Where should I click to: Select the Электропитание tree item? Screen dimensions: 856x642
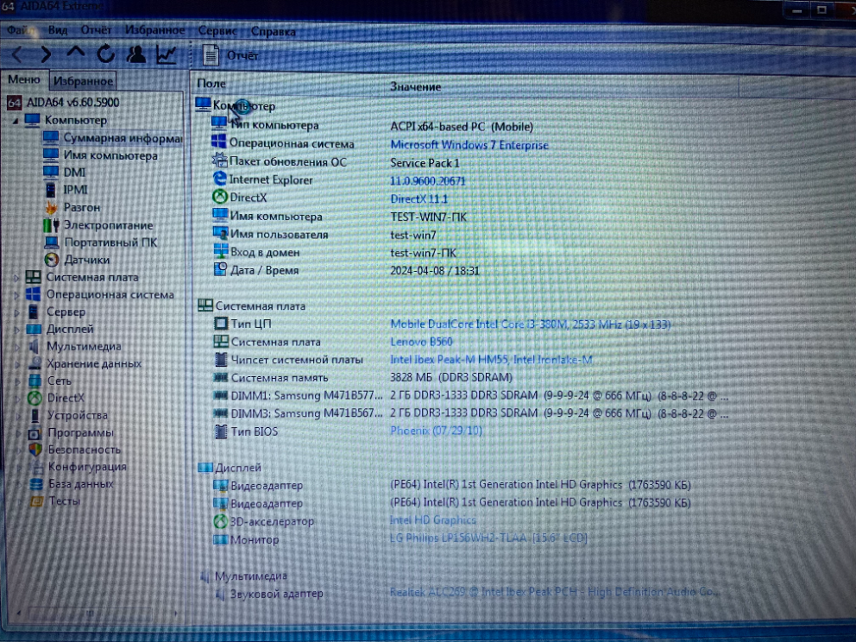tap(98, 225)
